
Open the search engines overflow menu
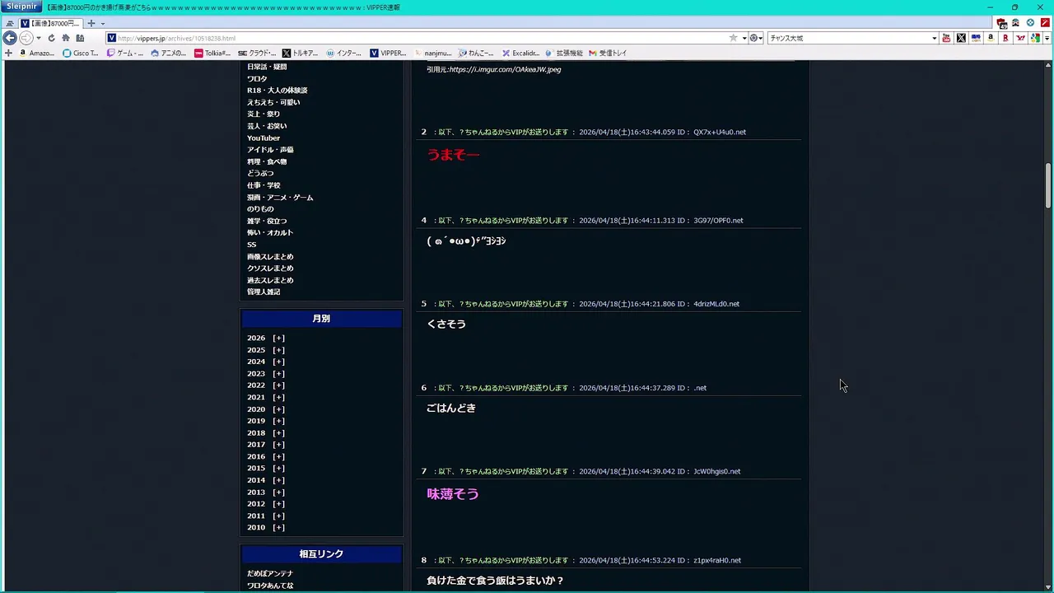click(x=1047, y=38)
